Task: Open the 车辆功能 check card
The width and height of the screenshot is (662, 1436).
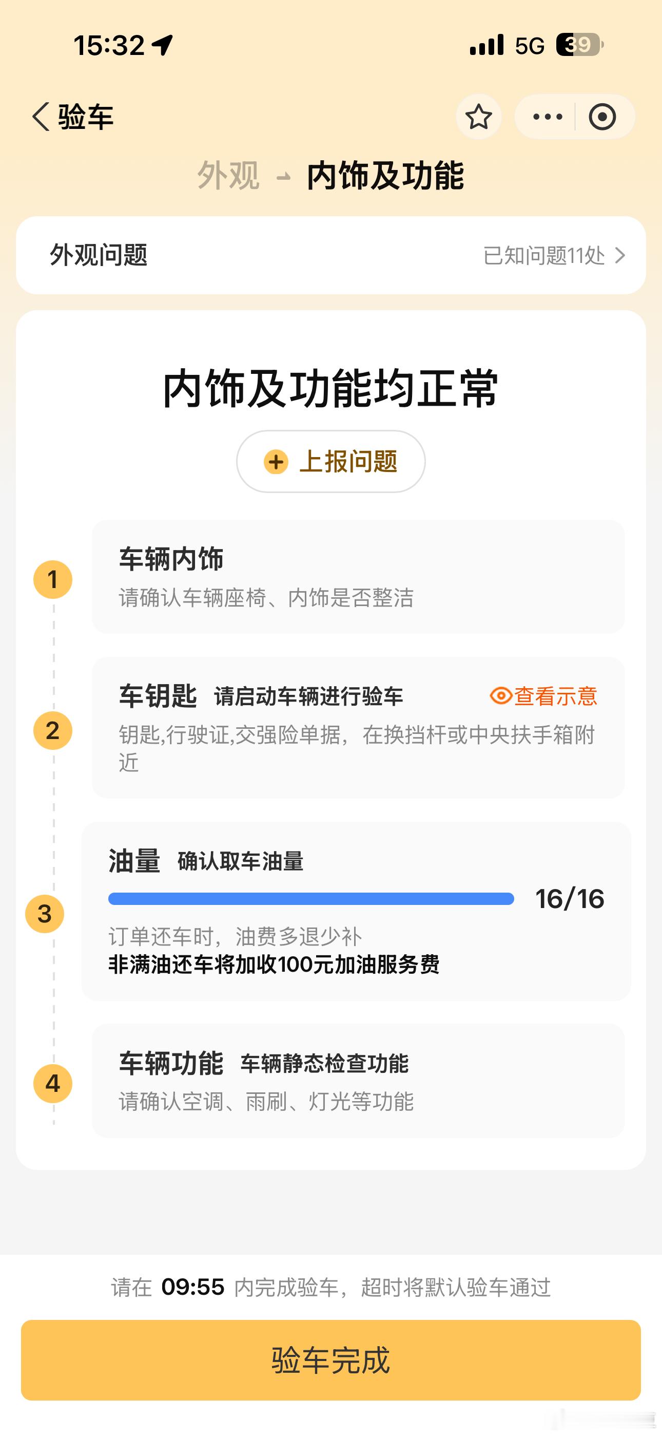Action: click(x=358, y=1081)
